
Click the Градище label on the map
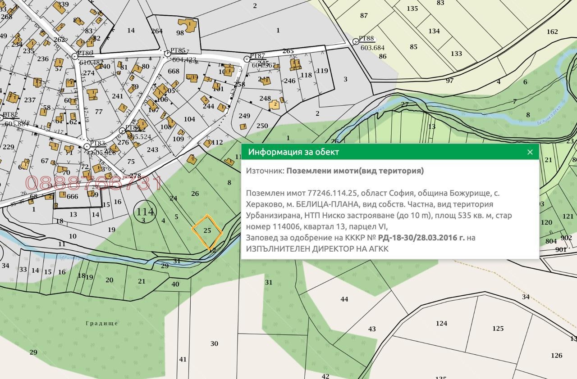101,323
